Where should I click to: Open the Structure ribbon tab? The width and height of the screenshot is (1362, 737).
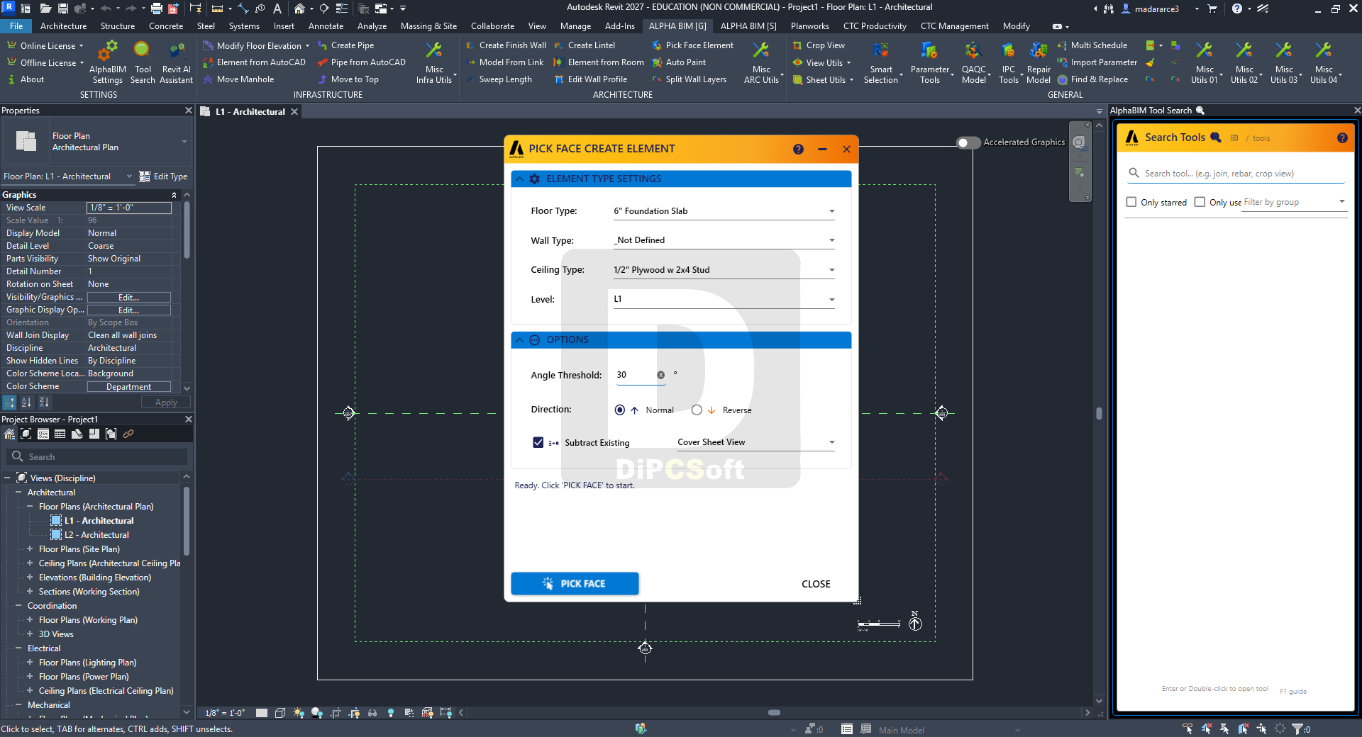(118, 26)
